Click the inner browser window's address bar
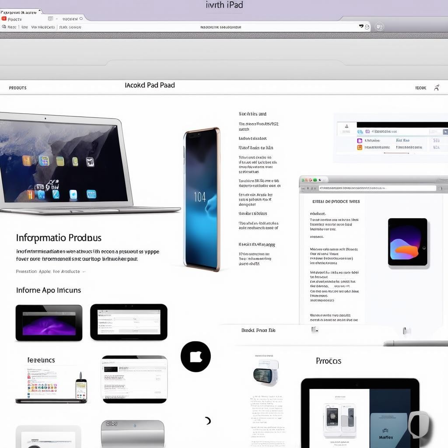The width and height of the screenshot is (448, 448). pos(377,188)
